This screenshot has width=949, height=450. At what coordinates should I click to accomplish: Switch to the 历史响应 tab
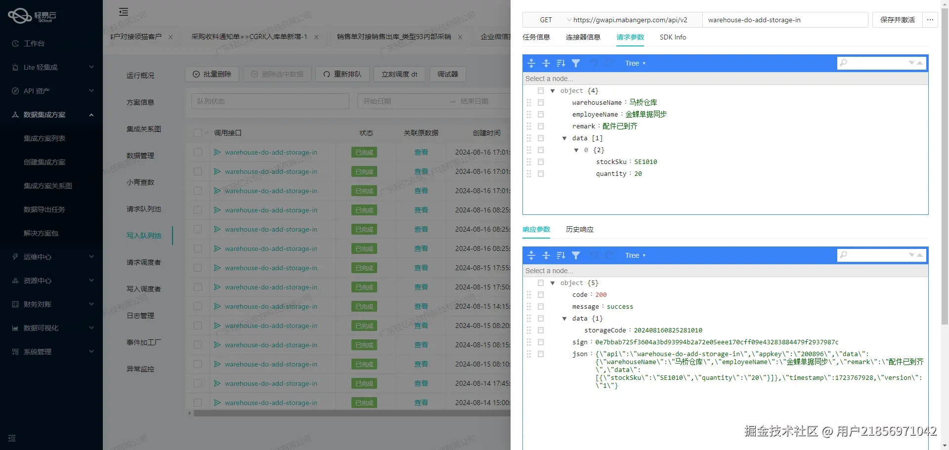click(580, 229)
